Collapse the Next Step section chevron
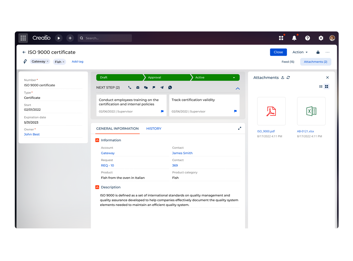 pyautogui.click(x=238, y=88)
